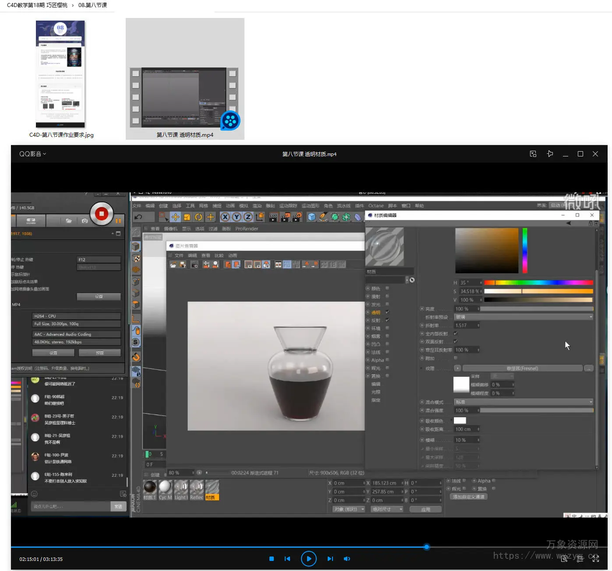Pin the QQ影音 window on top
Image resolution: width=612 pixels, height=571 pixels.
click(550, 154)
